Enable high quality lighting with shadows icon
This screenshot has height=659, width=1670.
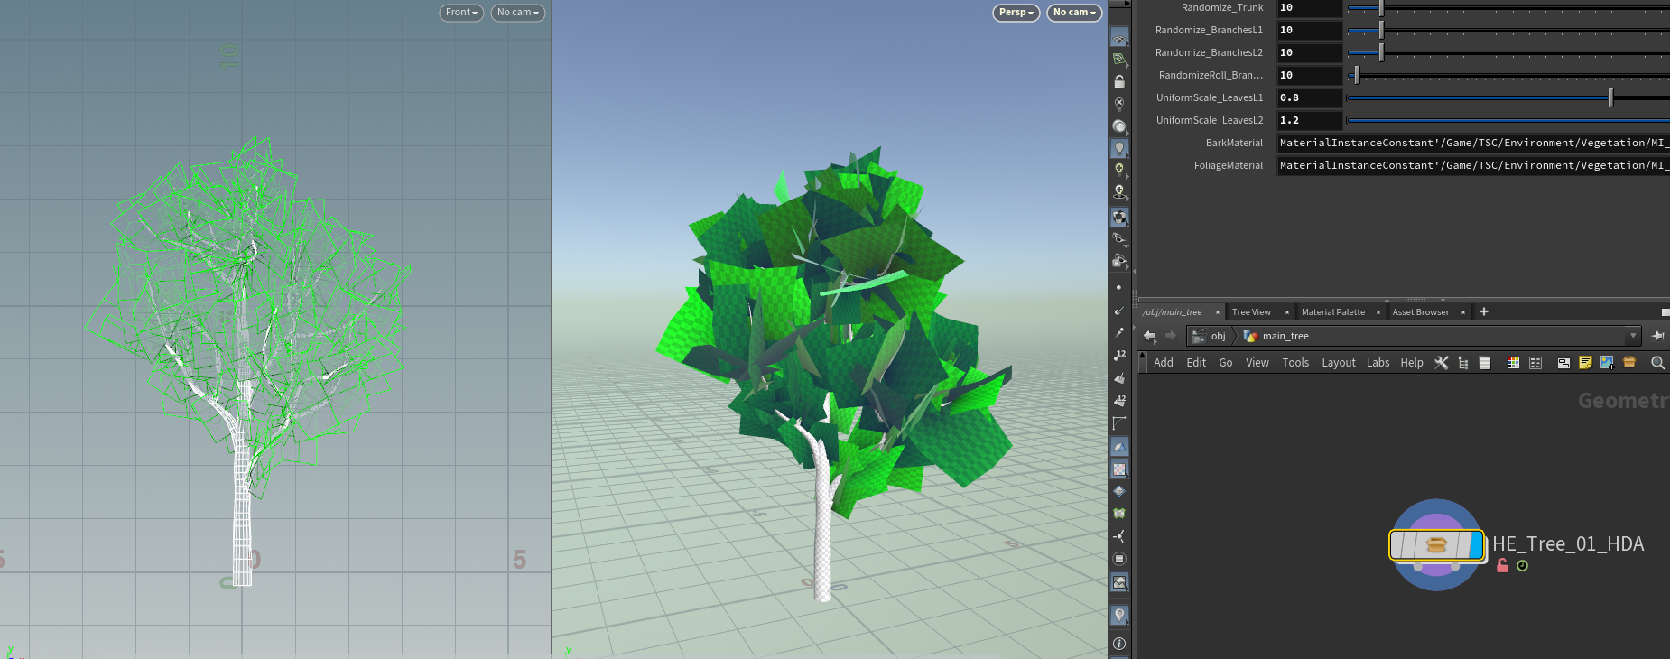[1119, 191]
